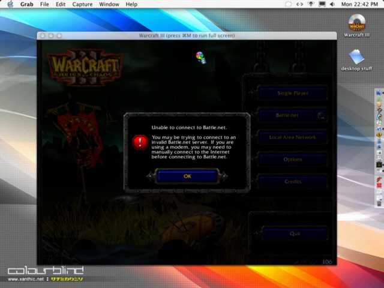Open the Grab application menu
The height and width of the screenshot is (288, 384).
point(26,4)
